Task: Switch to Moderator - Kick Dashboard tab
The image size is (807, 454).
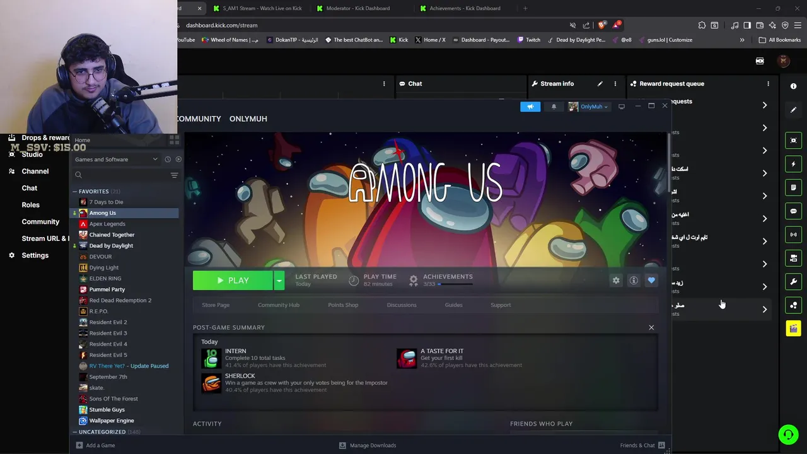Action: [x=358, y=8]
